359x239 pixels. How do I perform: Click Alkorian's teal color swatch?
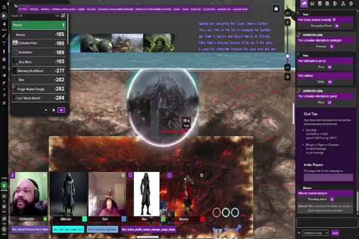pos(84,219)
